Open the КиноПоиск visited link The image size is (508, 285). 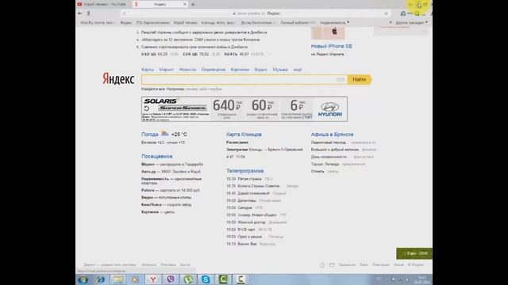click(x=152, y=204)
